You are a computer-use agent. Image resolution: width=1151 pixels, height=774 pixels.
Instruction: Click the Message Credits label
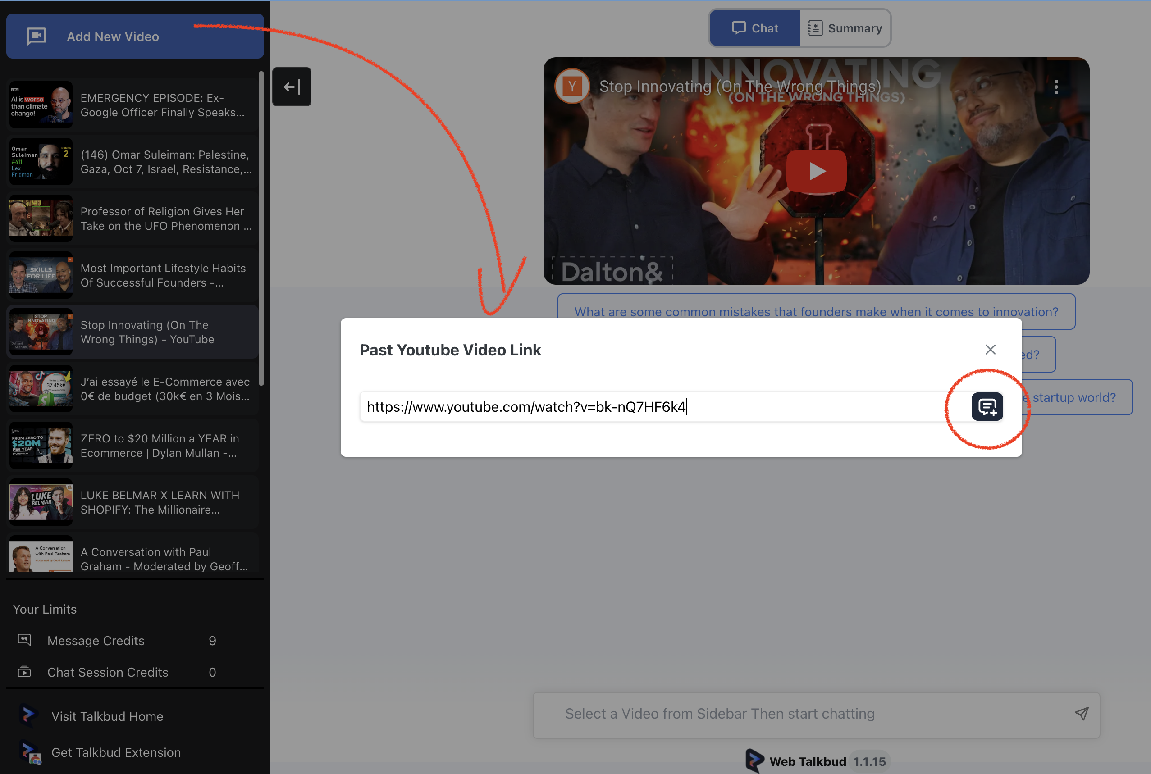[96, 641]
